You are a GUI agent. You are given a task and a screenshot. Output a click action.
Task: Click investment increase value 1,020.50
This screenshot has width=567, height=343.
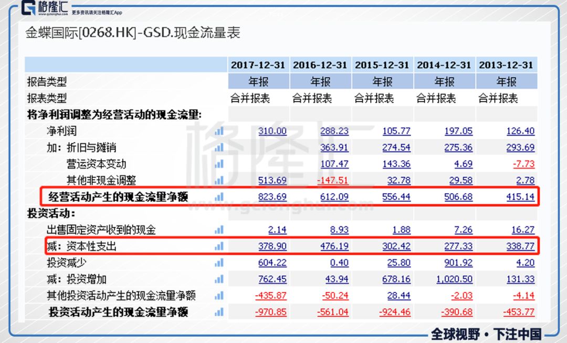click(x=455, y=279)
